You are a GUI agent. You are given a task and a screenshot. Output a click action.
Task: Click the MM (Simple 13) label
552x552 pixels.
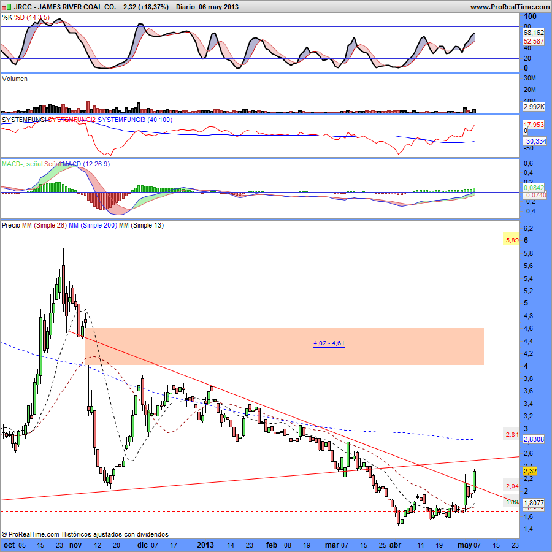point(142,225)
